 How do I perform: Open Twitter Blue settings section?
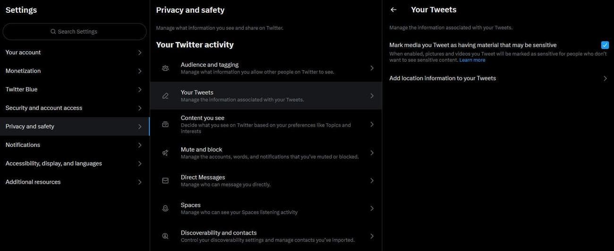click(x=21, y=89)
